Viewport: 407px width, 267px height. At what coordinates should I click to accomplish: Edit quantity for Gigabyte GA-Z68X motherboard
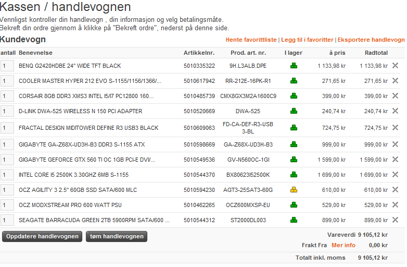(7, 144)
